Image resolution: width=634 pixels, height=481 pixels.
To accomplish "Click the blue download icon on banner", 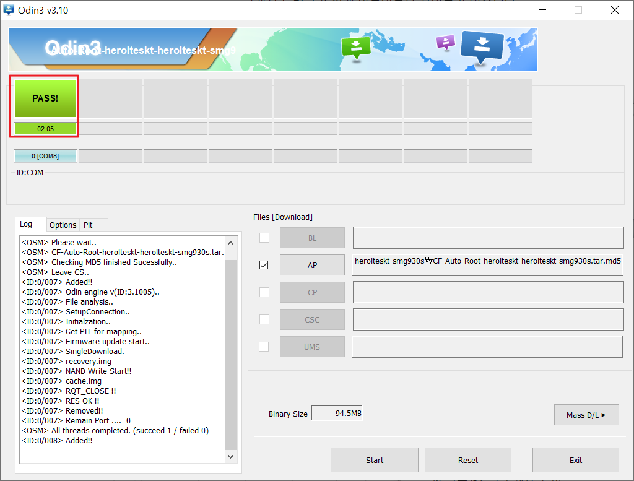I will [x=482, y=46].
